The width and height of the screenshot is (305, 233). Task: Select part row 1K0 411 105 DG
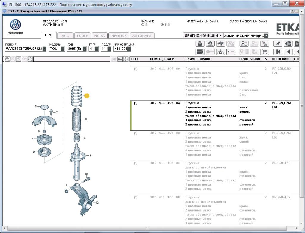tap(214, 116)
